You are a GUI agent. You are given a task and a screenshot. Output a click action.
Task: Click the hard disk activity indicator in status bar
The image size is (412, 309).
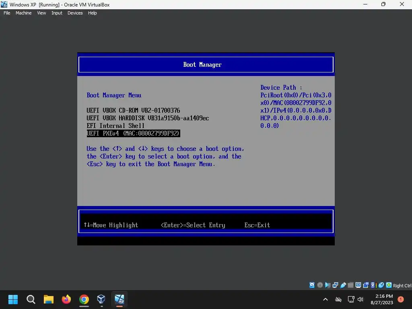312,285
